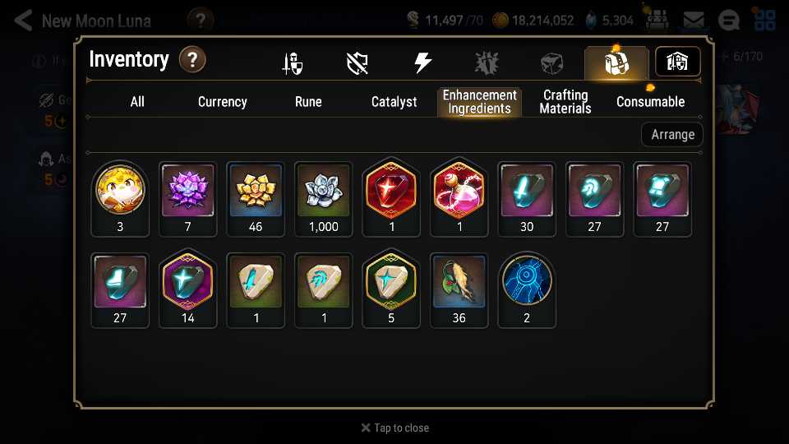The image size is (789, 444).
Task: Open the Crafting Materials tab
Action: click(565, 102)
